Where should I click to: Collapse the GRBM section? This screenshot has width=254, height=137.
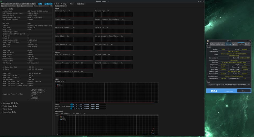[x=57, y=9]
